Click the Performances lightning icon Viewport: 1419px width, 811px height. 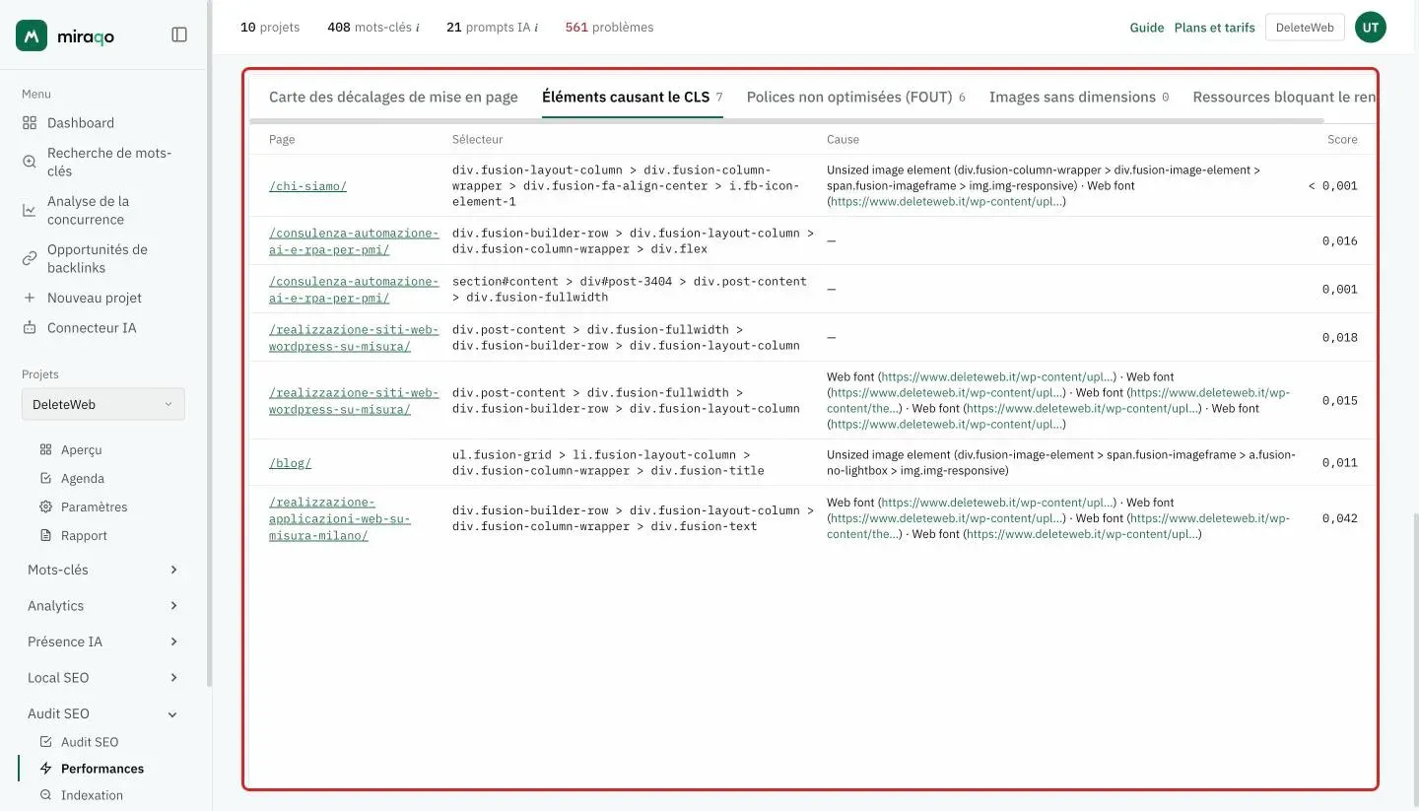tap(45, 769)
